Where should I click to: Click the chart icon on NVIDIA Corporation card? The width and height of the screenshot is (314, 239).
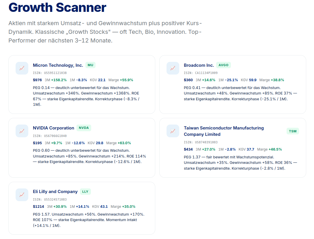(22, 131)
